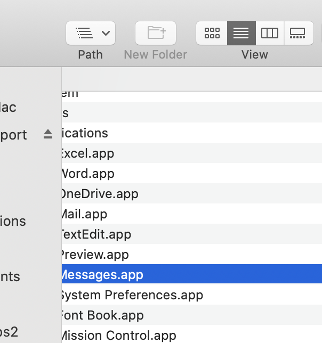Select the Mail.app row
This screenshot has height=343, width=322.
pyautogui.click(x=192, y=214)
